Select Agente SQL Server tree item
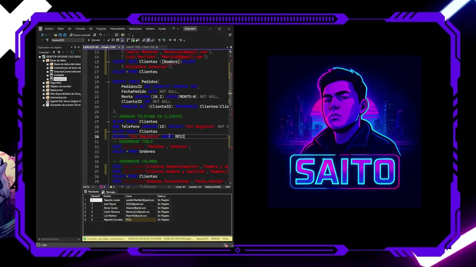Image resolution: width=476 pixels, height=267 pixels. tap(65, 101)
